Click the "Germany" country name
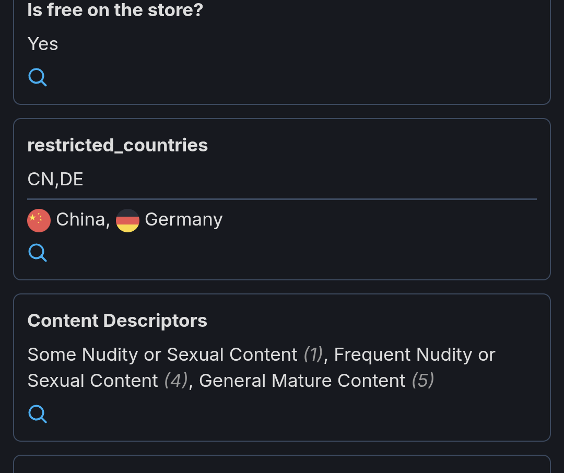Viewport: 564px width, 473px height. [x=183, y=219]
